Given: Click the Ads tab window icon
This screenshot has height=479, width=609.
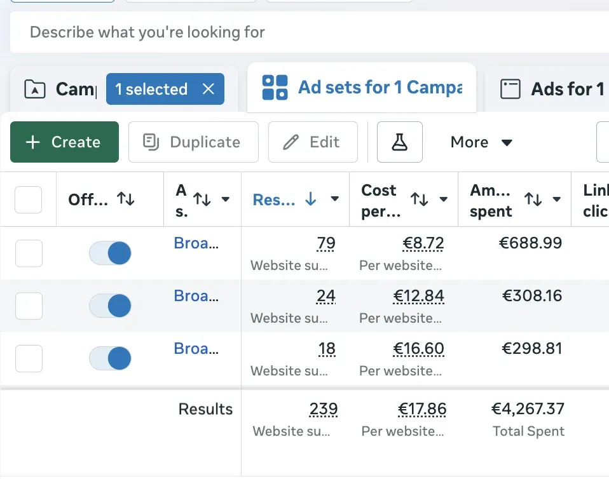Looking at the screenshot, I should click(510, 89).
